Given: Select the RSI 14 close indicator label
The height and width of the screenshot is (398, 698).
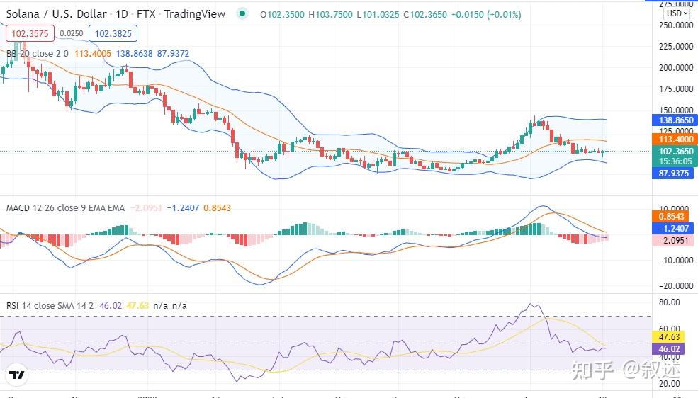Looking at the screenshot, I should pos(50,305).
